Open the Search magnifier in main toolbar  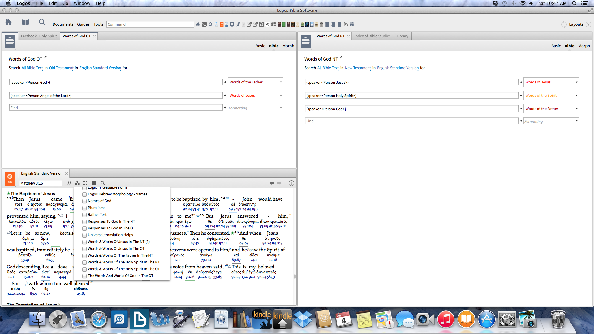click(42, 22)
